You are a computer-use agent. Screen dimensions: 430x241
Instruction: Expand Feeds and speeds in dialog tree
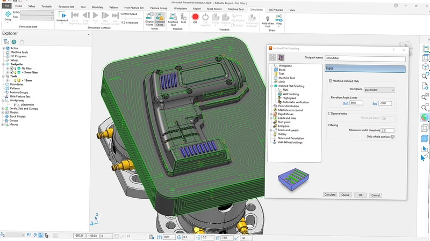pyautogui.click(x=271, y=130)
